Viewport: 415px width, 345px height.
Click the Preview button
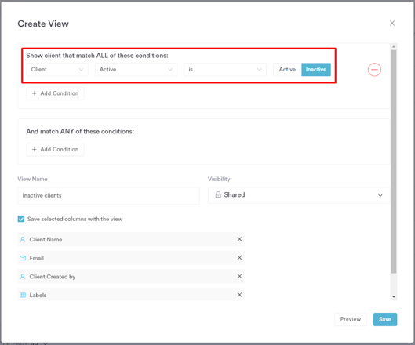pos(351,319)
